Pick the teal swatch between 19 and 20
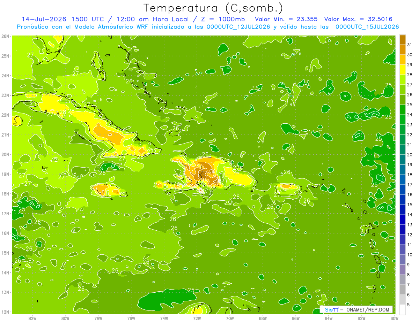The width and height of the screenshot is (419, 323). tap(403, 160)
